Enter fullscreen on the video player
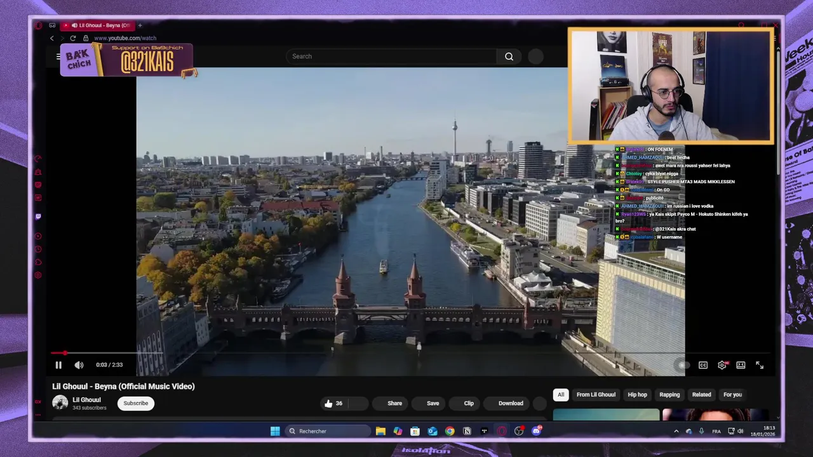This screenshot has height=457, width=813. pyautogui.click(x=760, y=365)
